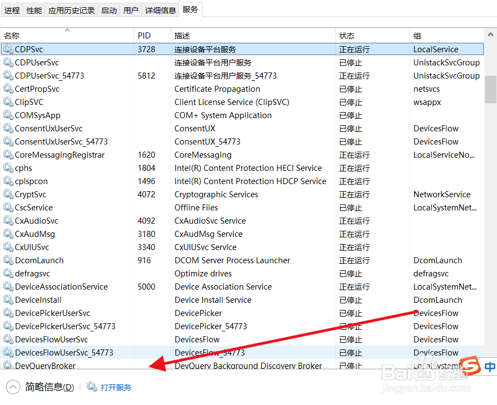Click the gear icon before 打开服务
Image resolution: width=497 pixels, height=405 pixels.
pyautogui.click(x=92, y=387)
